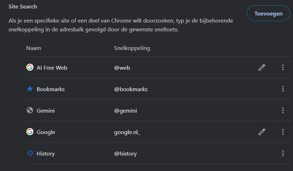The height and width of the screenshot is (171, 293).
Task: Click the History clock icon
Action: click(x=30, y=153)
